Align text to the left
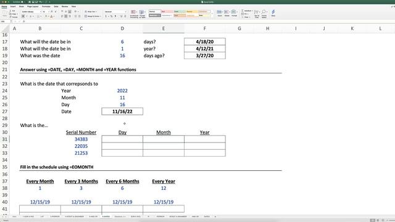The width and height of the screenshot is (395, 222). tap(62, 16)
